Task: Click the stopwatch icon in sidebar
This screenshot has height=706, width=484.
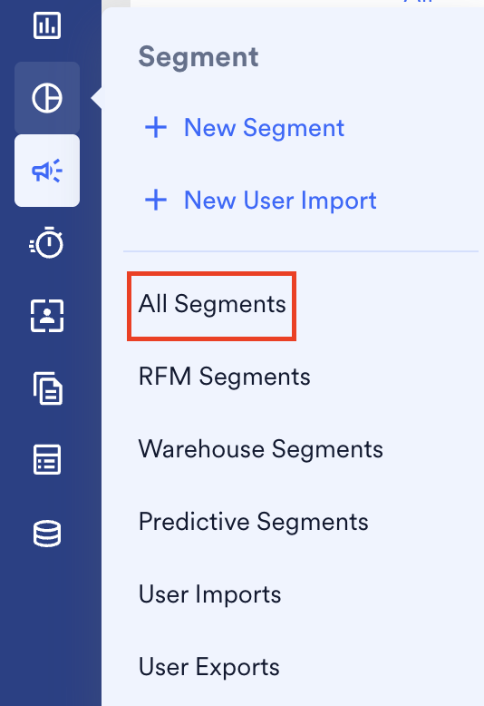Action: tap(47, 243)
